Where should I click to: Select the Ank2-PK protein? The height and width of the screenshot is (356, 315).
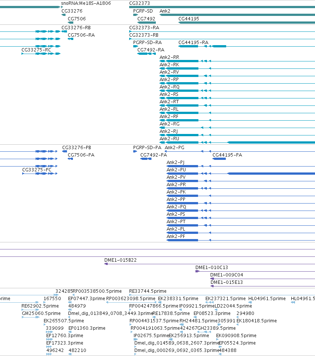241,196
